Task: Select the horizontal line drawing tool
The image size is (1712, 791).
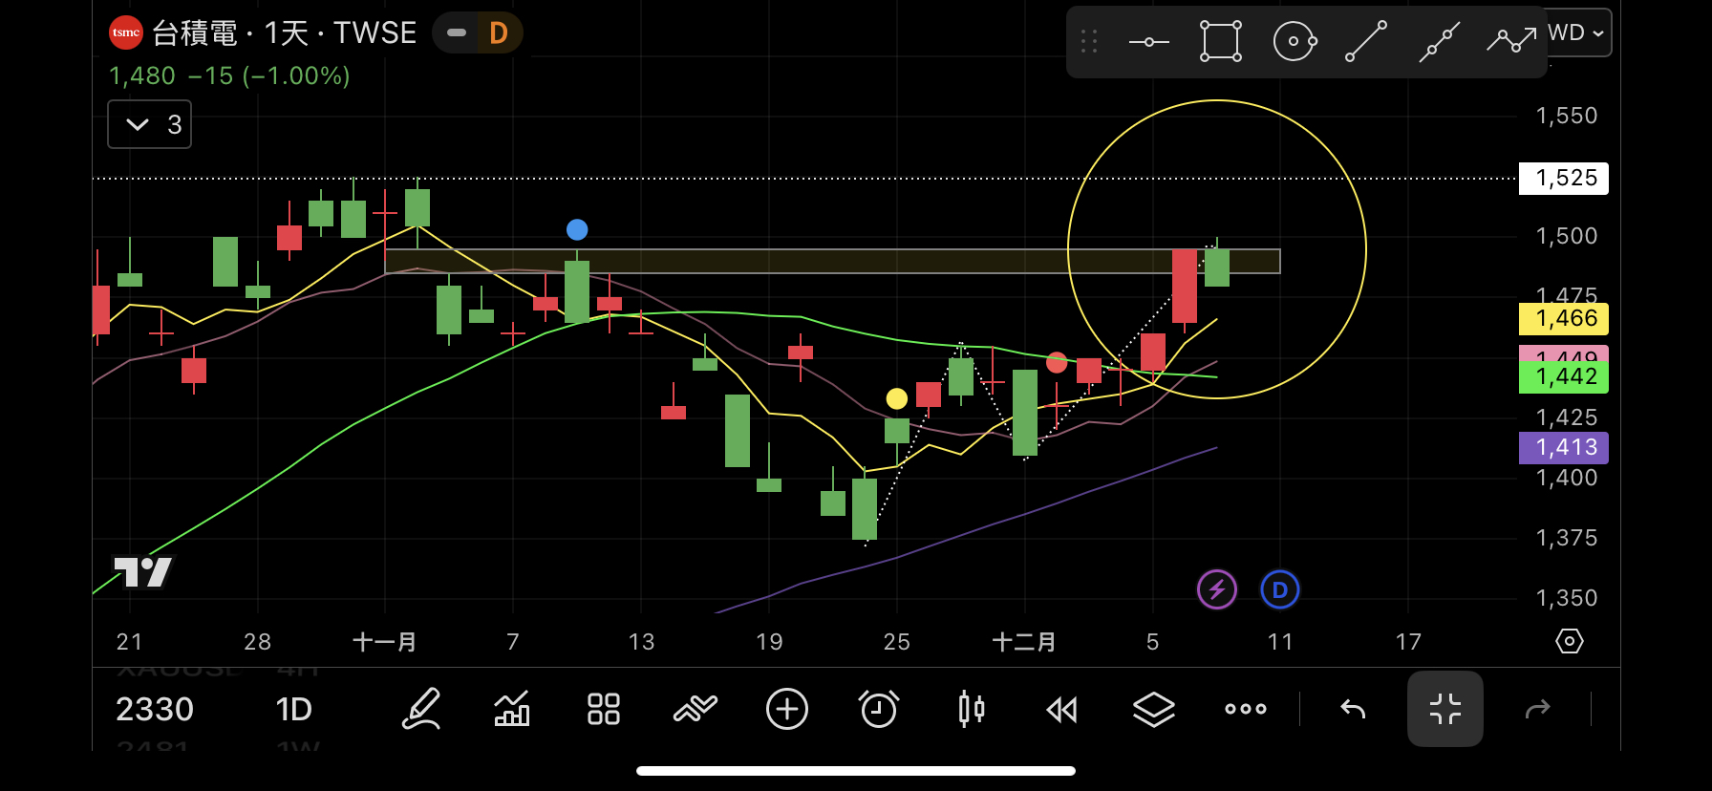Action: pos(1148,42)
